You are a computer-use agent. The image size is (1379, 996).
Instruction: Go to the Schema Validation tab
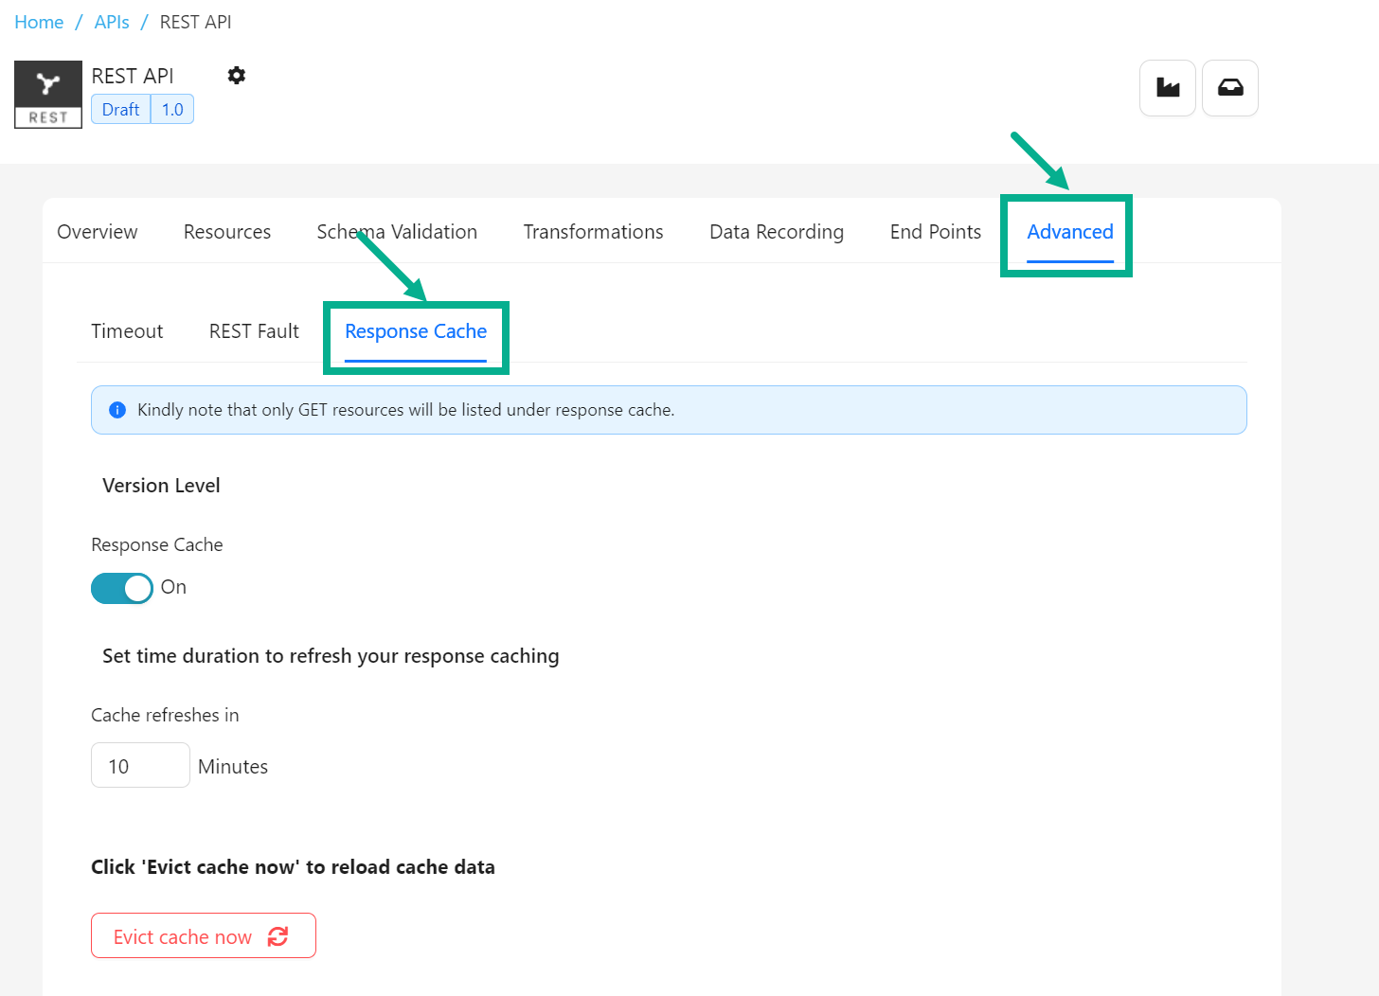(397, 232)
